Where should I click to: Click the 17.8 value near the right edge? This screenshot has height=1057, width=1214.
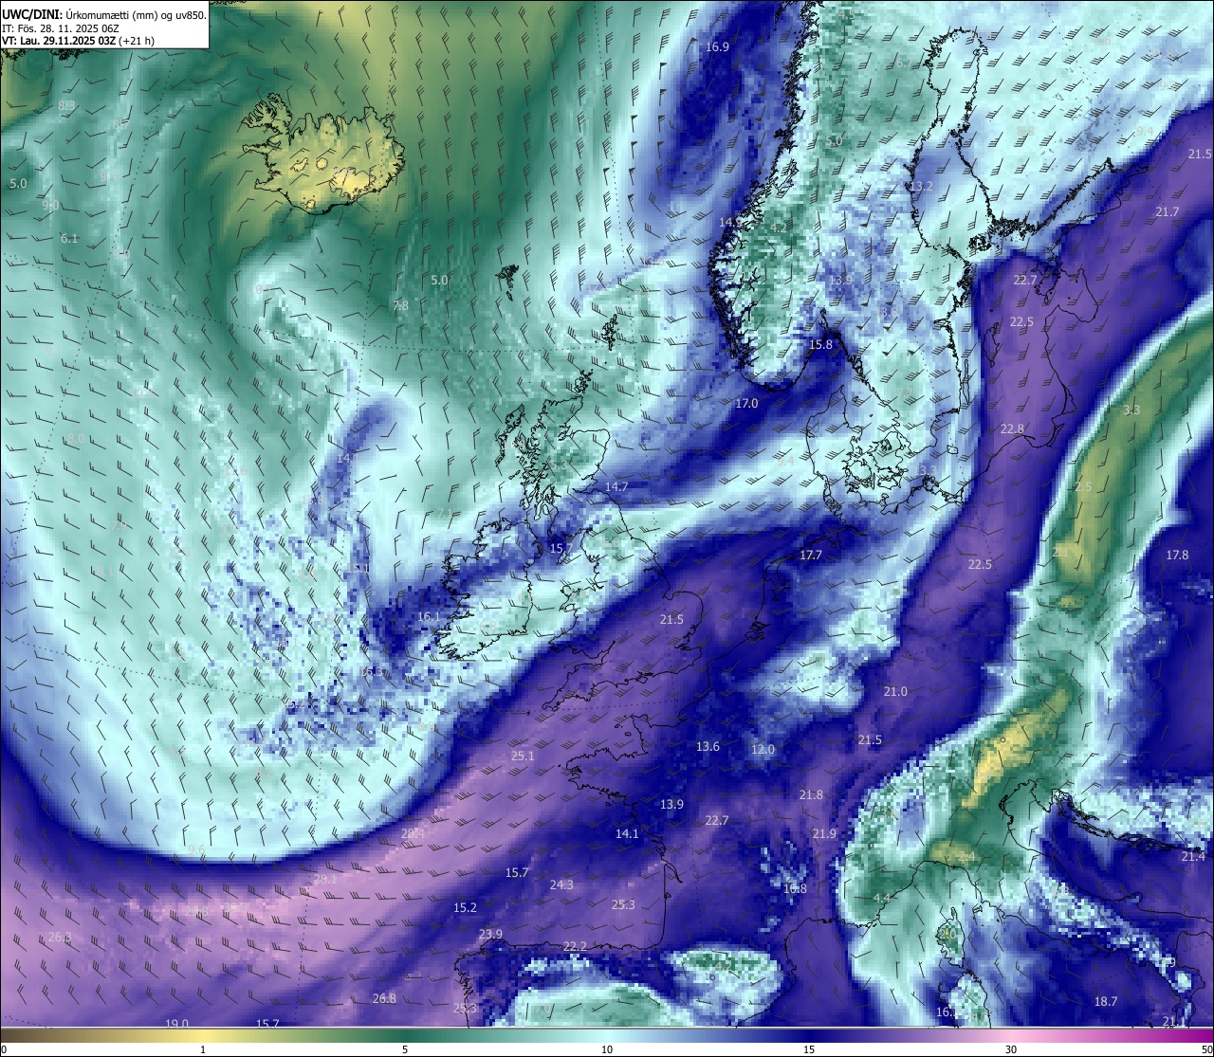(x=1177, y=556)
